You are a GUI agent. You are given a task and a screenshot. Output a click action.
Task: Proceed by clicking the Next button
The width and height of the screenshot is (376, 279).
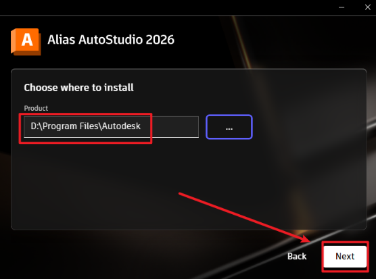click(x=345, y=257)
